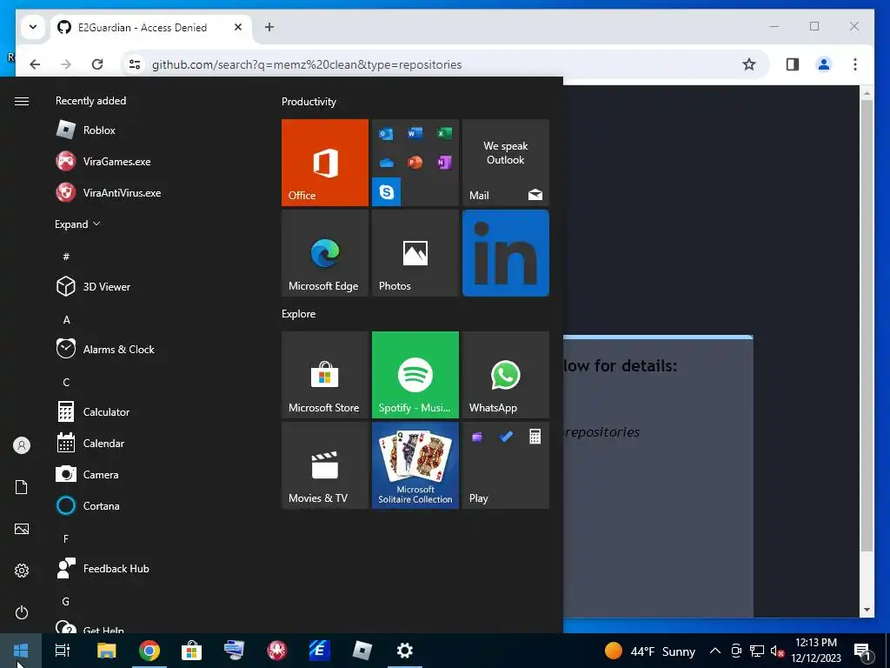Expand the Recently added list
890x668 pixels.
click(x=77, y=224)
